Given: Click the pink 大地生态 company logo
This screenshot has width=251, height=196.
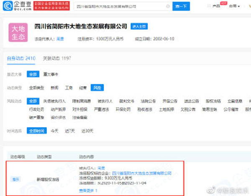Looking at the screenshot, I should [x=18, y=33].
